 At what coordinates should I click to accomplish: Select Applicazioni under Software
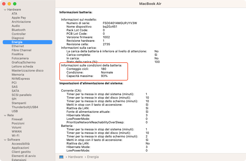click(20, 147)
